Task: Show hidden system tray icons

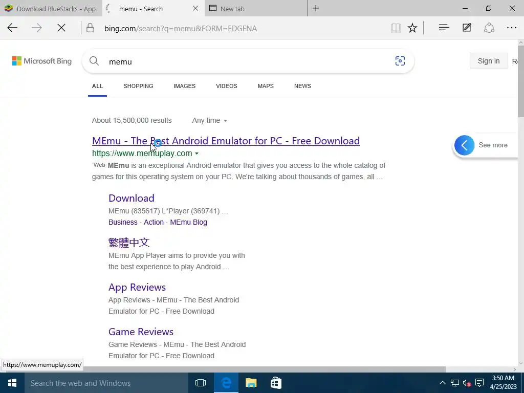Action: coord(442,383)
